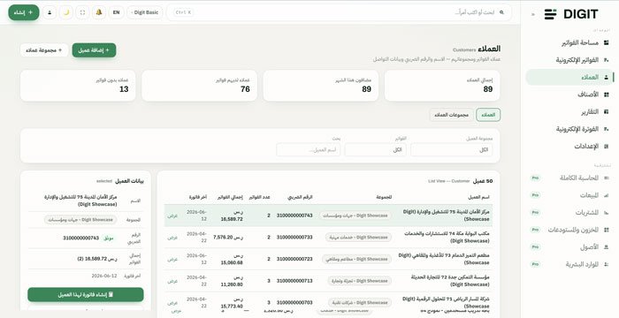Click مضافون هذا الشهر (added this month) card
Viewport: 619px width, 318px height.
(x=320, y=86)
